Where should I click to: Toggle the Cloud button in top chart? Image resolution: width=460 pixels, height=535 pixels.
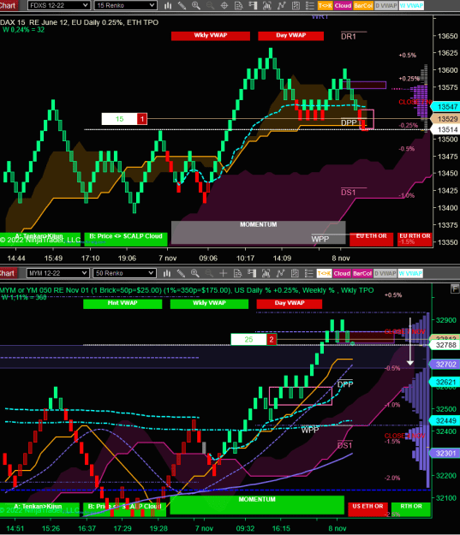pyautogui.click(x=343, y=5)
